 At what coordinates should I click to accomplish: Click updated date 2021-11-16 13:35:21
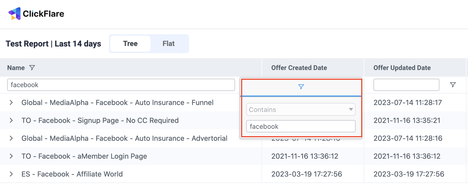tap(407, 120)
